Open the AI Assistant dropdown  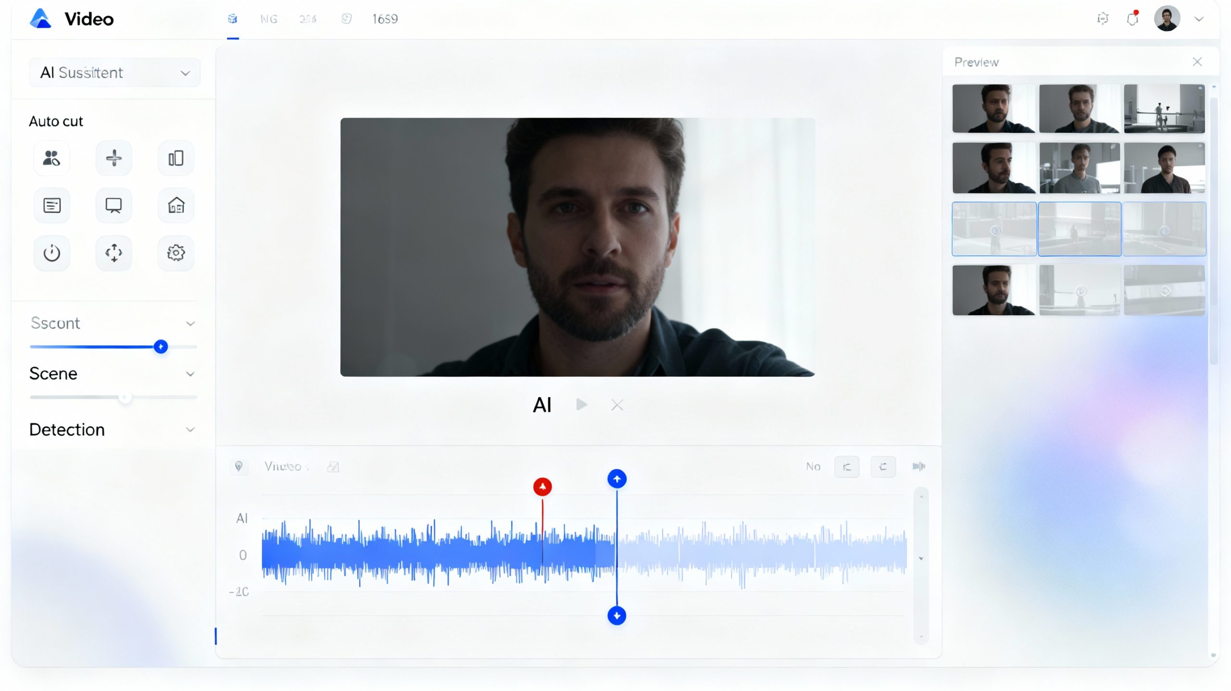point(114,72)
